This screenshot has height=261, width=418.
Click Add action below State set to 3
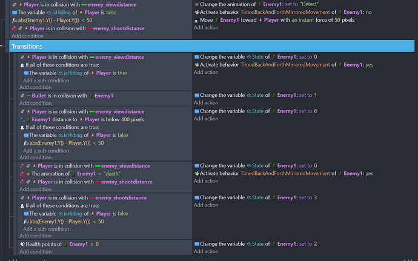point(206,205)
